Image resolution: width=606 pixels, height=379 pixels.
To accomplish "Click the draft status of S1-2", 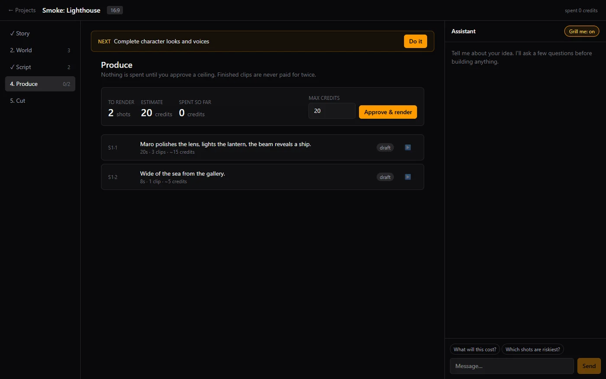I will tap(385, 177).
